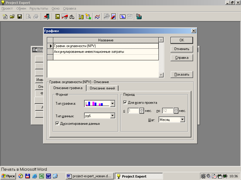Switch to project-expert_новая Word taskbar window
Screen dimensions: 241x180
[x=90, y=176]
